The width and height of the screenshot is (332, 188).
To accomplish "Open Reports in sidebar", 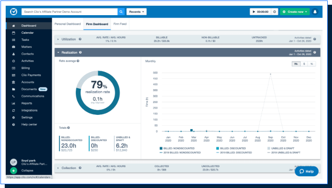I will (27, 103).
